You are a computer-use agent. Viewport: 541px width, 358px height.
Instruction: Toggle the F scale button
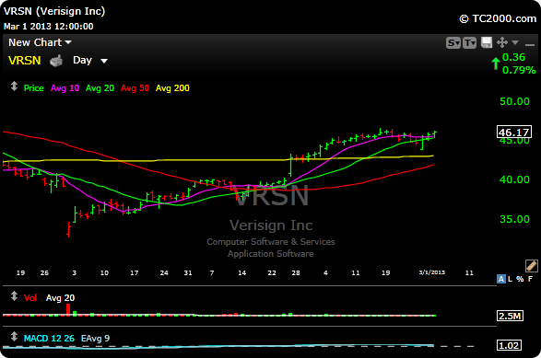[x=530, y=279]
